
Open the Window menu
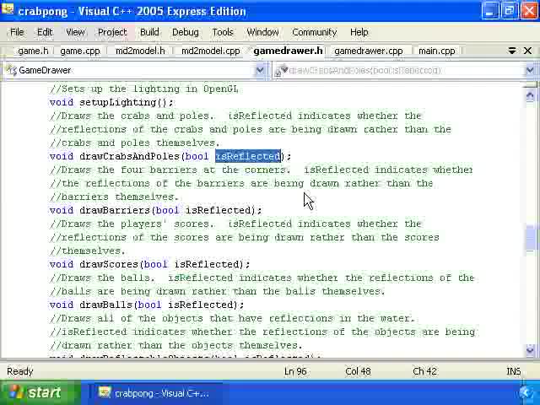(x=262, y=32)
